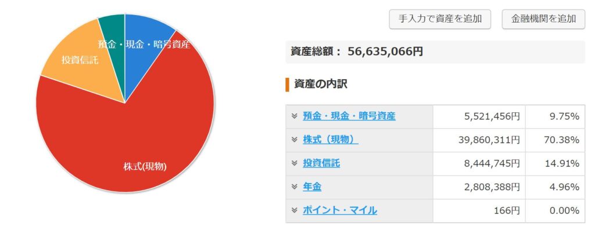Click the 14.91% percentage cell

[555, 163]
